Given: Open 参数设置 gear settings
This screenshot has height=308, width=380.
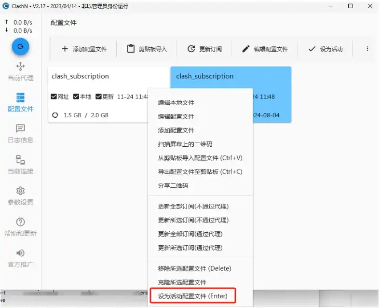Looking at the screenshot, I should click(x=20, y=196).
